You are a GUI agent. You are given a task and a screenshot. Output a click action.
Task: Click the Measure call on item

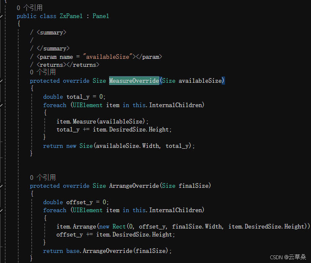84,121
